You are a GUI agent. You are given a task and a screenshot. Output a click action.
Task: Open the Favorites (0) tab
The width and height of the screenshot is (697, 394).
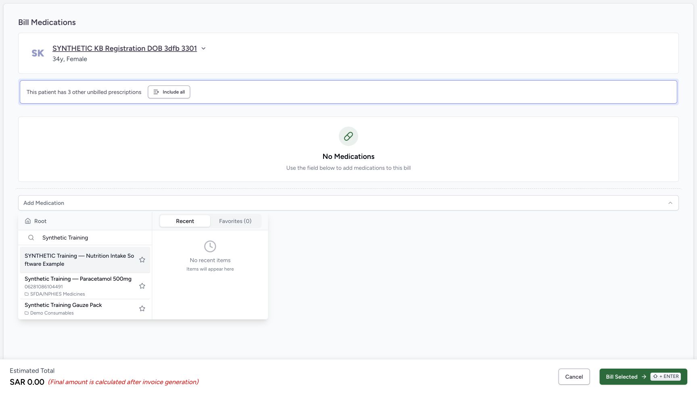pyautogui.click(x=235, y=221)
